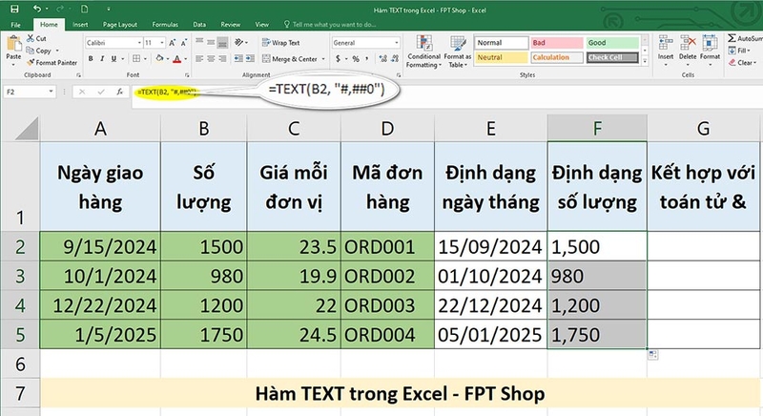Viewport: 763px width, 416px height.
Task: Select the Format Painter brush
Action: pyautogui.click(x=31, y=63)
